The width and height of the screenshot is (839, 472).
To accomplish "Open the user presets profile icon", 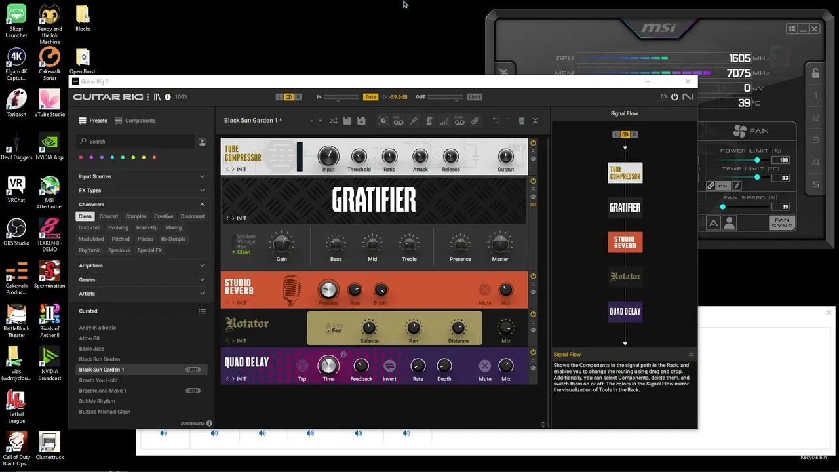I will (x=203, y=142).
